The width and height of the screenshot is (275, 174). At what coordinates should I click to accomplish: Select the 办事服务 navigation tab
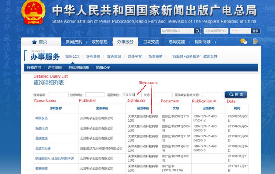coord(125,42)
